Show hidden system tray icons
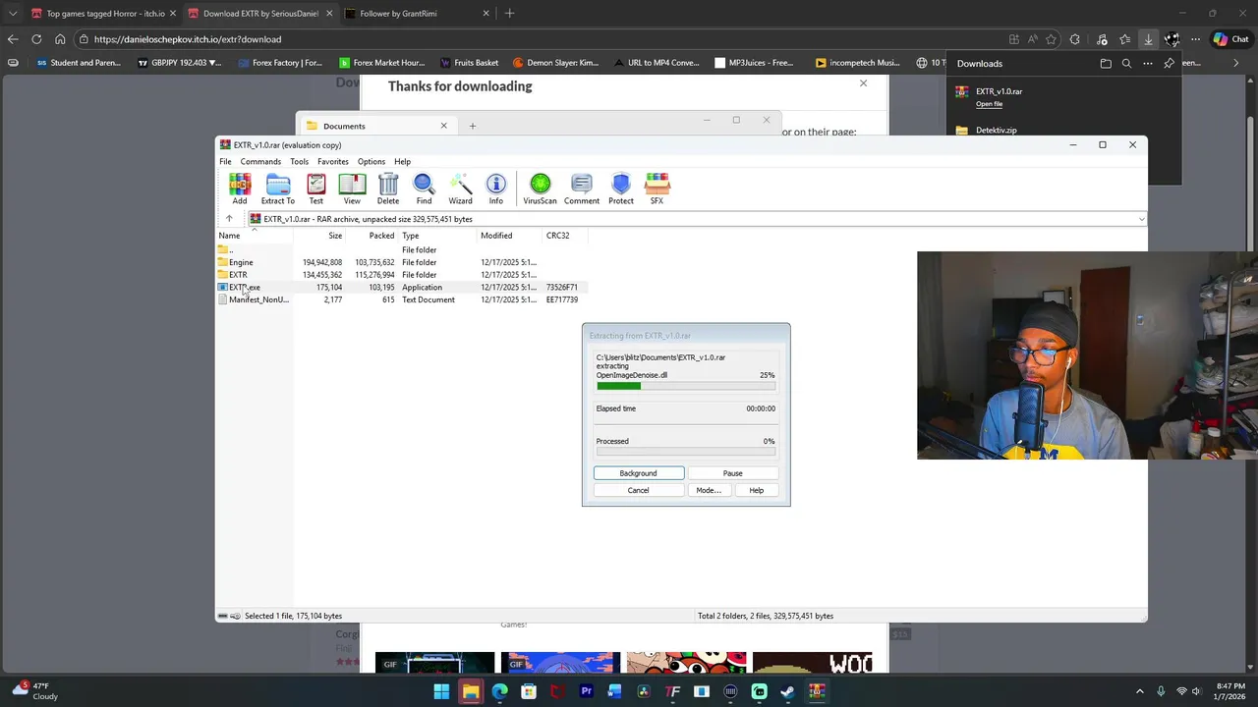 click(1140, 691)
